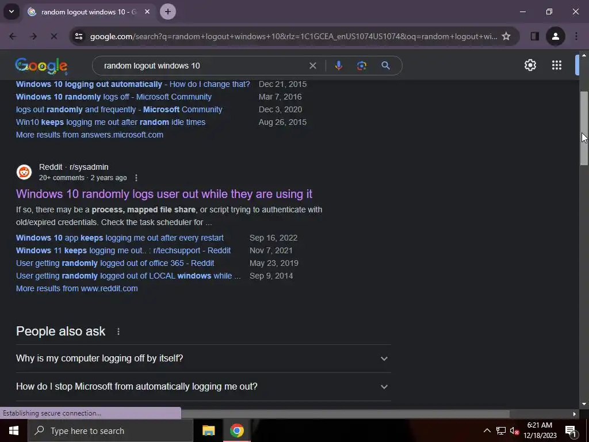The height and width of the screenshot is (442, 589).
Task: Open clock and date flyout
Action: [x=540, y=430]
